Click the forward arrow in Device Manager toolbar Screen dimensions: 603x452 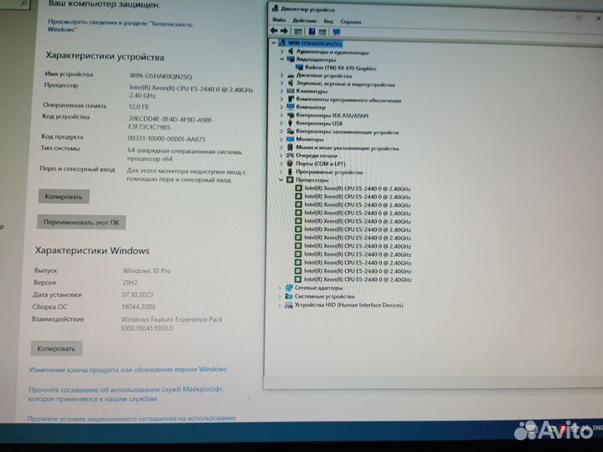[284, 31]
